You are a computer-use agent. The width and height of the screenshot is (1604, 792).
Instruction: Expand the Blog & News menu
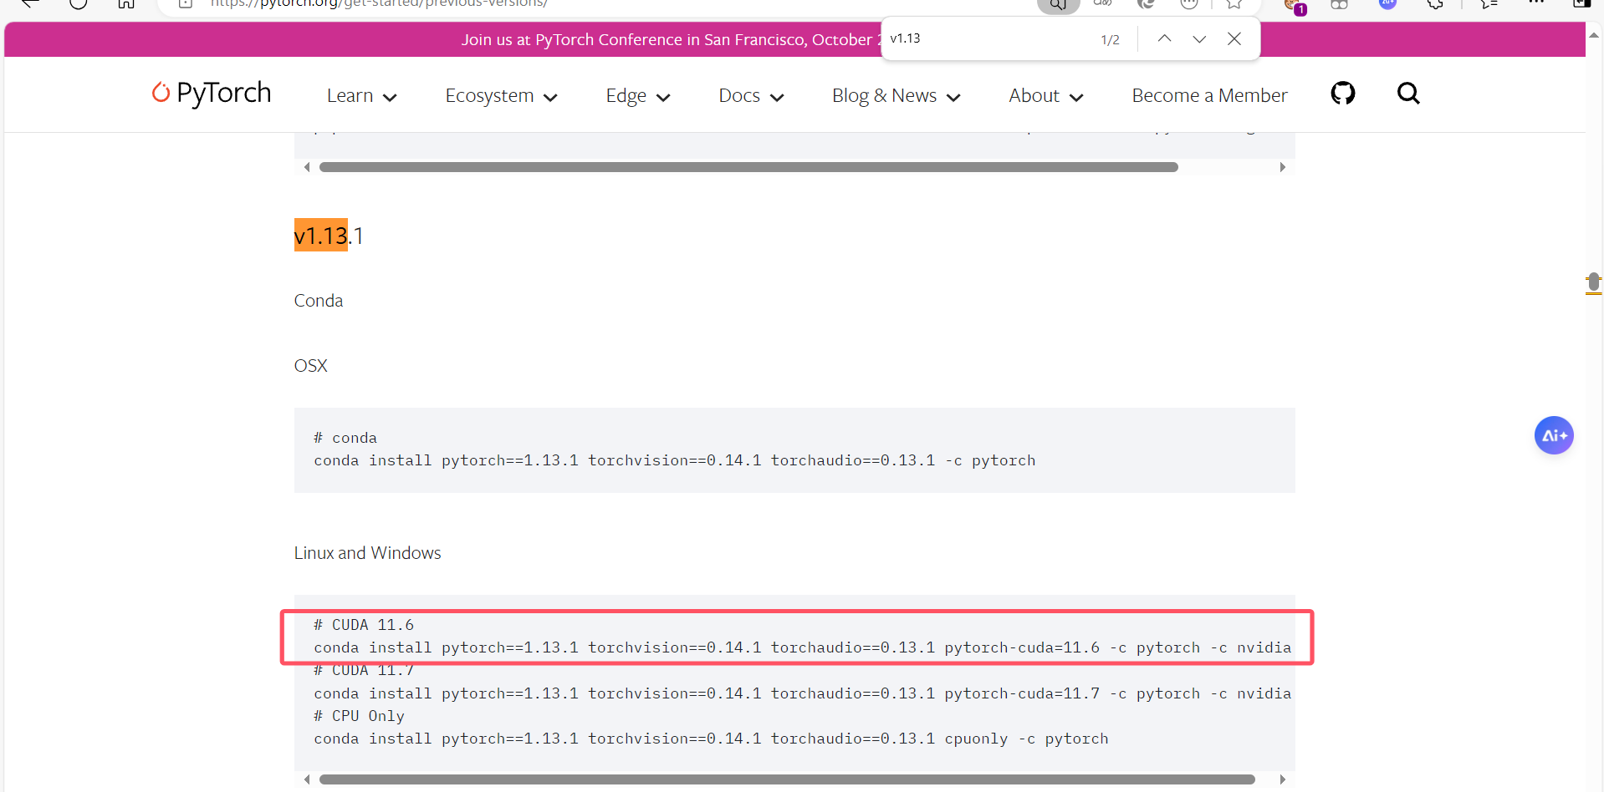pos(896,96)
